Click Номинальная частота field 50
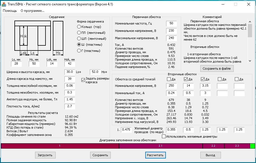The height and width of the screenshot is (163, 256). click(172, 23)
